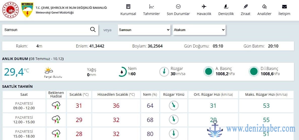Viewport: 299px width, 140px height.
Task: Click Meteoroloji Genel Müdürlüğü title link
Action: tap(55, 12)
